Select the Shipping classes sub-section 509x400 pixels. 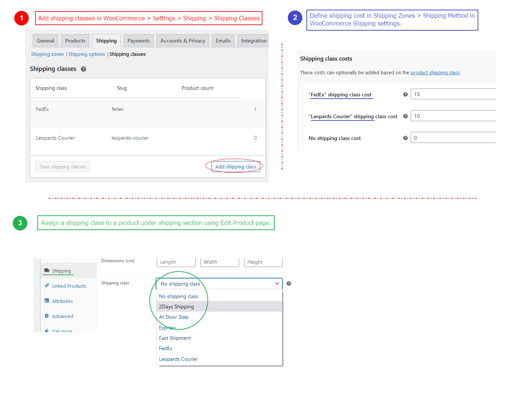pyautogui.click(x=128, y=54)
